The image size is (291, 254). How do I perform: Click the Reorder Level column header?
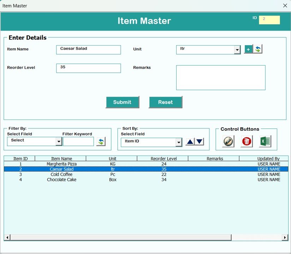(x=162, y=158)
